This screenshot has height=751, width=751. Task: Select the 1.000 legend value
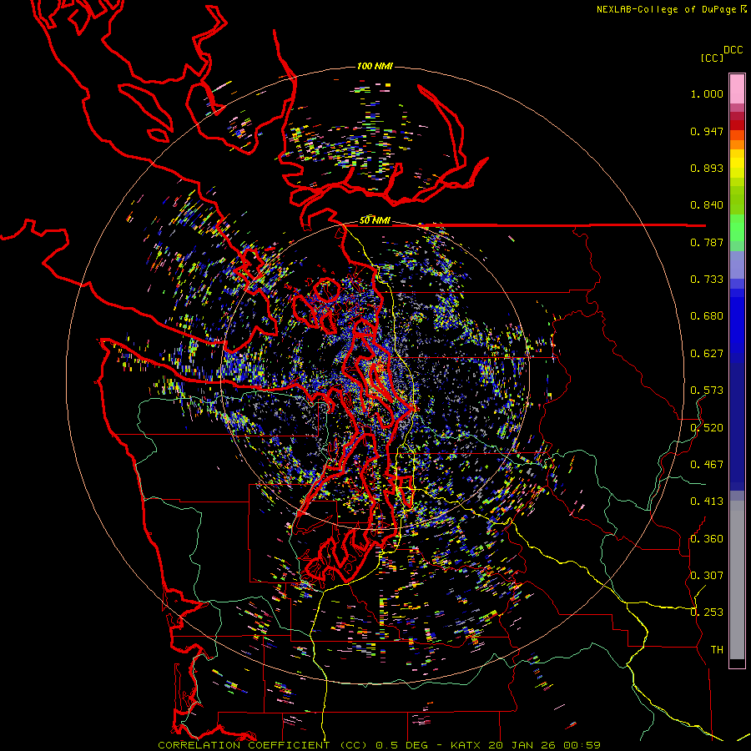click(707, 93)
